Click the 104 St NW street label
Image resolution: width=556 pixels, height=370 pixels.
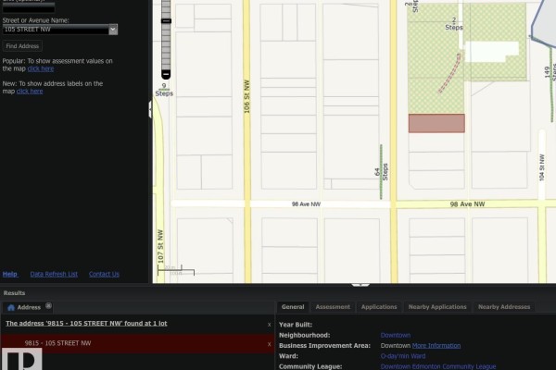[541, 167]
